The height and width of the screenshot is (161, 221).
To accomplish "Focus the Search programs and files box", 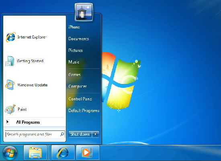I will pyautogui.click(x=35, y=135).
